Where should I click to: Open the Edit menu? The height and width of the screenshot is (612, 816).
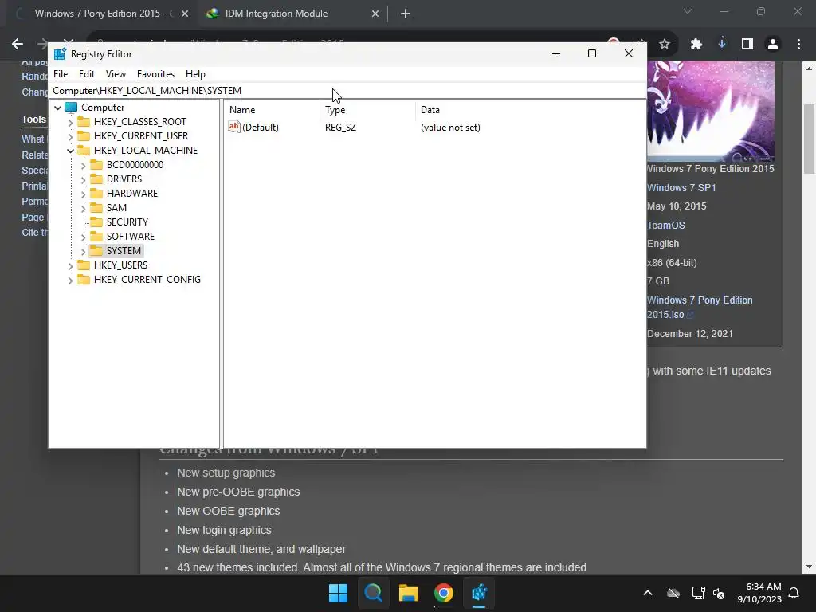[86, 74]
